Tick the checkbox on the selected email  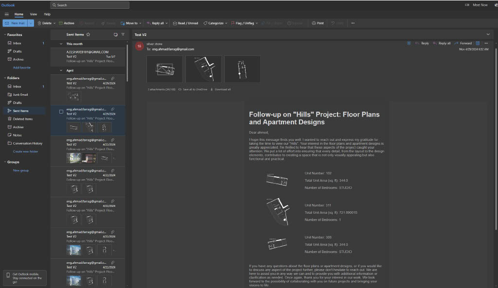tap(61, 112)
